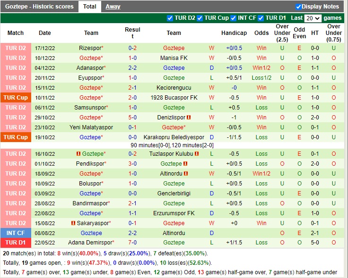The image size is (348, 278).
Task: Click red card icon beside Tuzlaspor Kulubu
Action: [196, 154]
